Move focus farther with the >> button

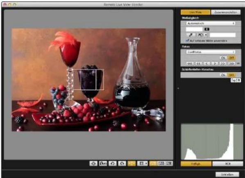click(223, 64)
